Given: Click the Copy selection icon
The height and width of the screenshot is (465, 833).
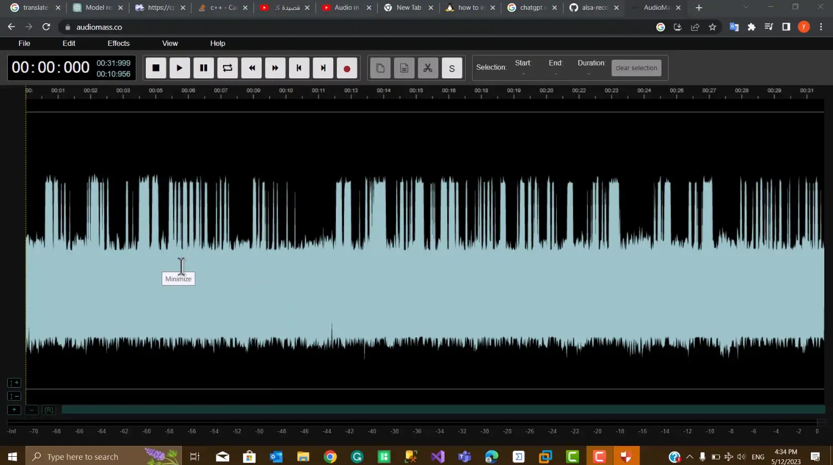Looking at the screenshot, I should coord(380,68).
